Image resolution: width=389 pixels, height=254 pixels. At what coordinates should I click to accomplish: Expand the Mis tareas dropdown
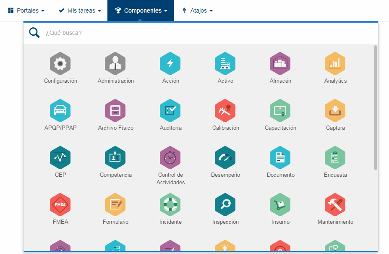(x=80, y=10)
